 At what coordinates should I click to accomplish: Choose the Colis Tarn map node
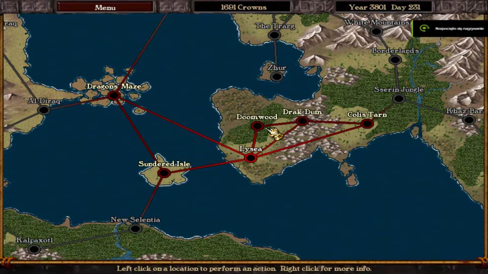click(x=367, y=124)
